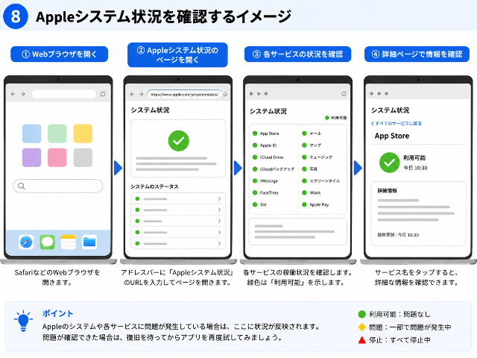Image resolution: width=477 pixels, height=358 pixels.
Task: Click the magnifier icon in the search field
Action: (21, 186)
